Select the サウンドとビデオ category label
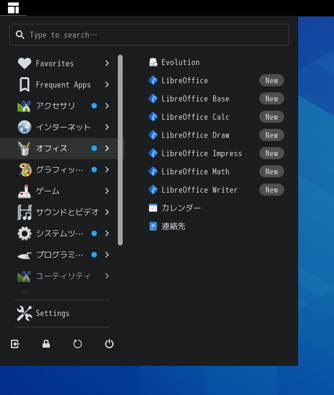 pyautogui.click(x=67, y=212)
